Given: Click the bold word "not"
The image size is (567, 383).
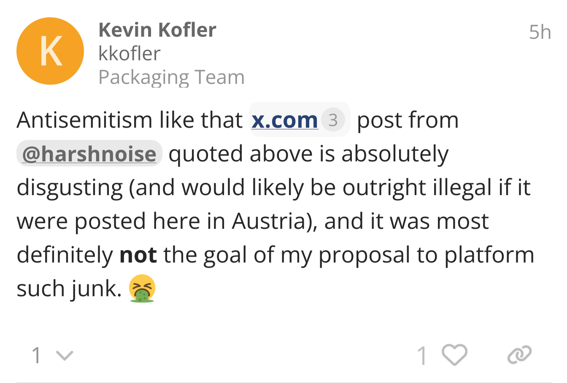Looking at the screenshot, I should pos(138,255).
